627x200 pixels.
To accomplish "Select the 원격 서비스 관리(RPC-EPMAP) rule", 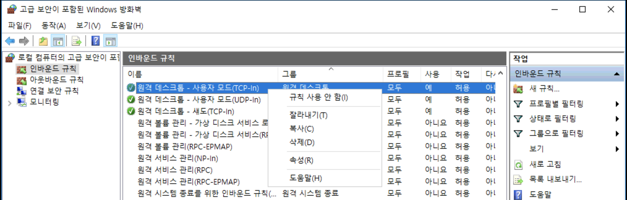I will pyautogui.click(x=189, y=182).
